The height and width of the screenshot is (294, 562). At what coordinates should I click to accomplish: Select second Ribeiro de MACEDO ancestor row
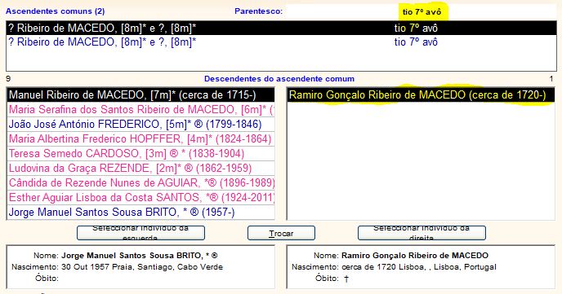pos(281,42)
